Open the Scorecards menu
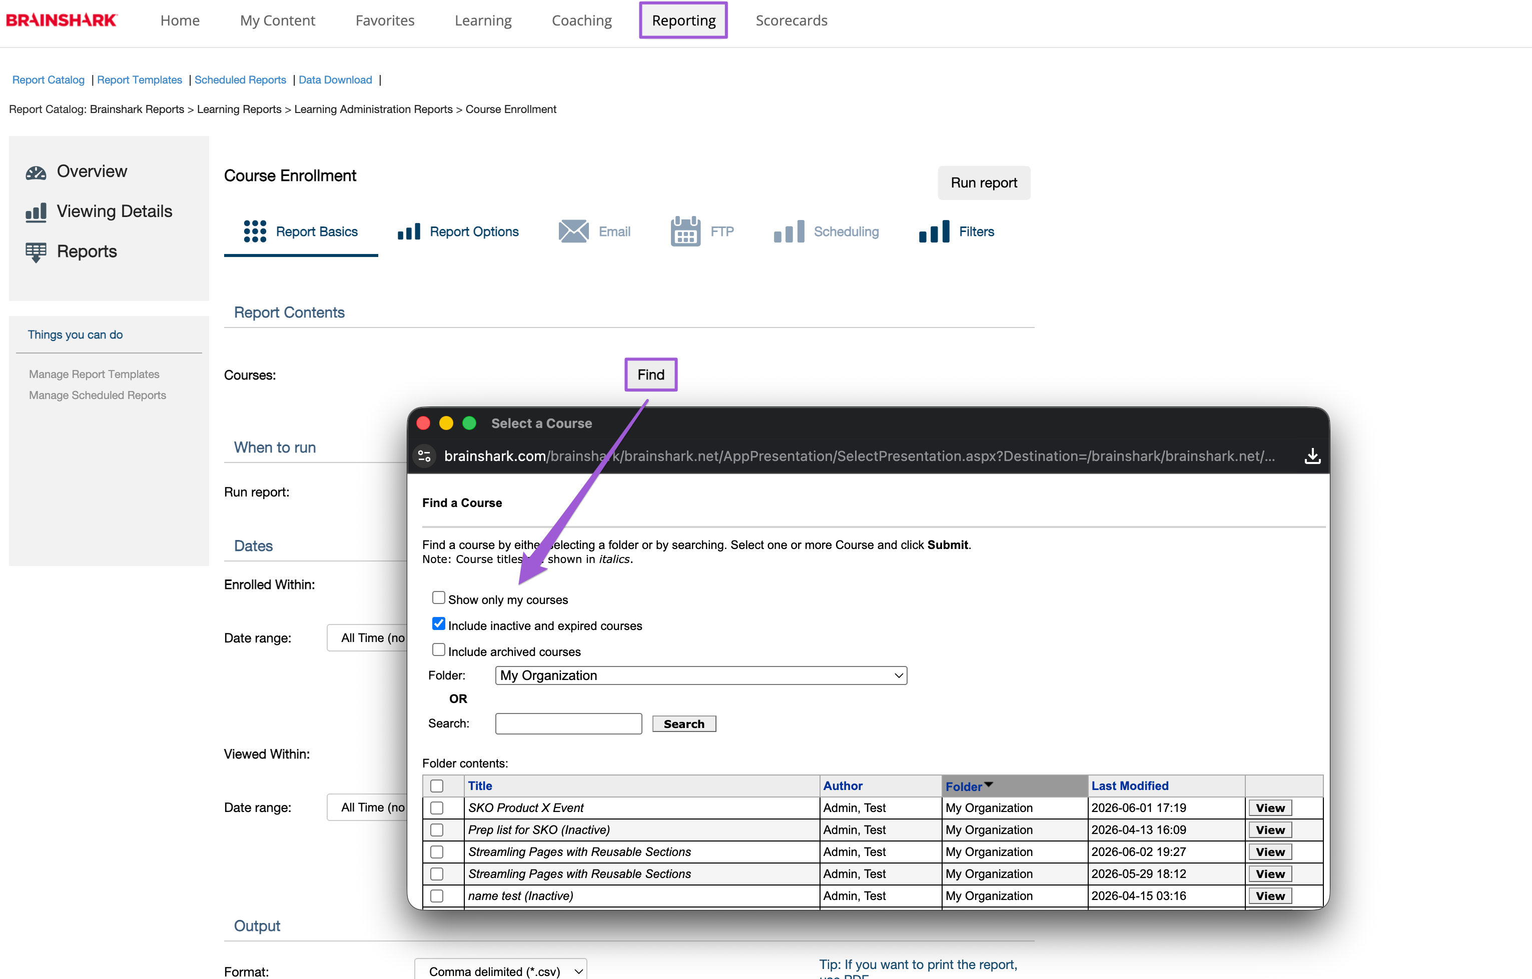 (792, 20)
